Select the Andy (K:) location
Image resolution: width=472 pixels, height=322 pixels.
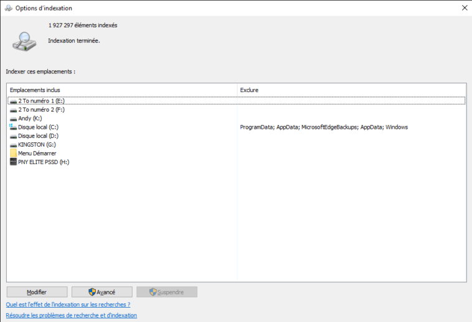click(236, 118)
